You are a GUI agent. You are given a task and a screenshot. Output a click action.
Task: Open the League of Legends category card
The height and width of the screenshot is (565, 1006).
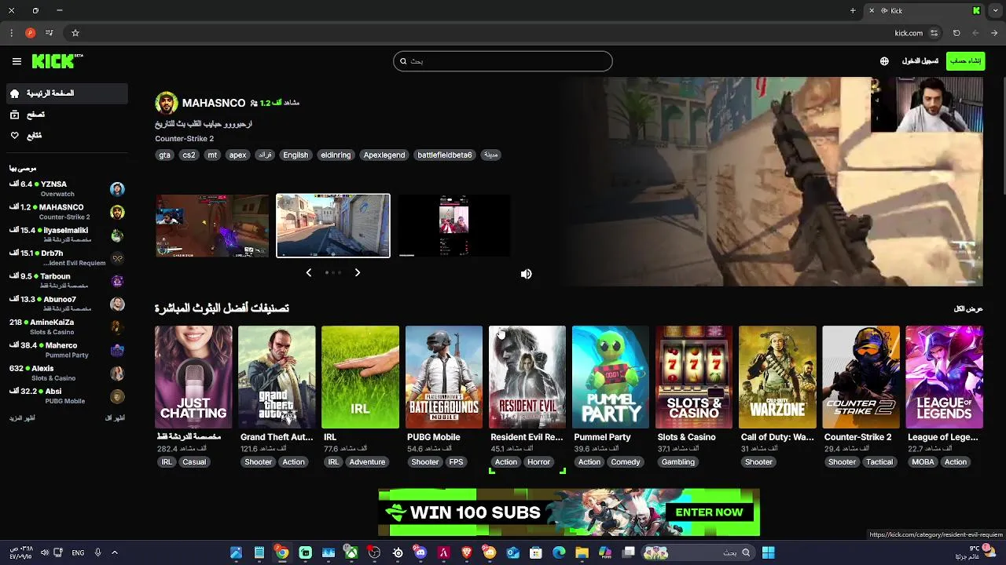944,377
